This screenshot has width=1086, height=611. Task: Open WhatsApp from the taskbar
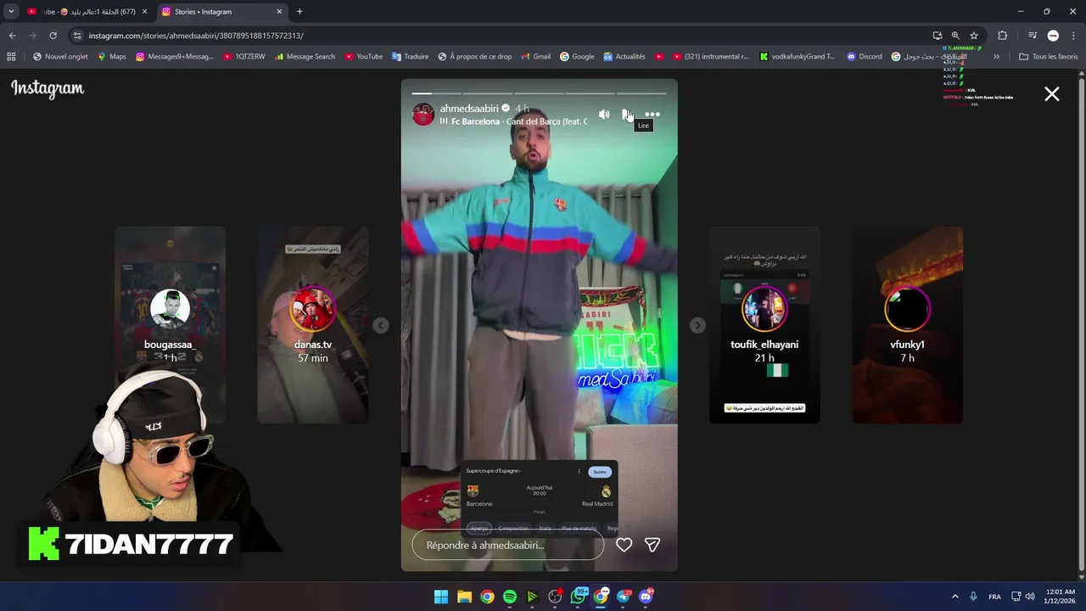coord(579,597)
